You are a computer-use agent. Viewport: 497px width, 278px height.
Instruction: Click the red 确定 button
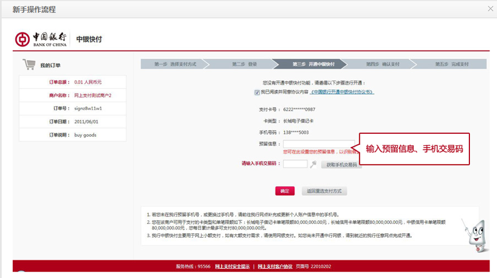284,191
